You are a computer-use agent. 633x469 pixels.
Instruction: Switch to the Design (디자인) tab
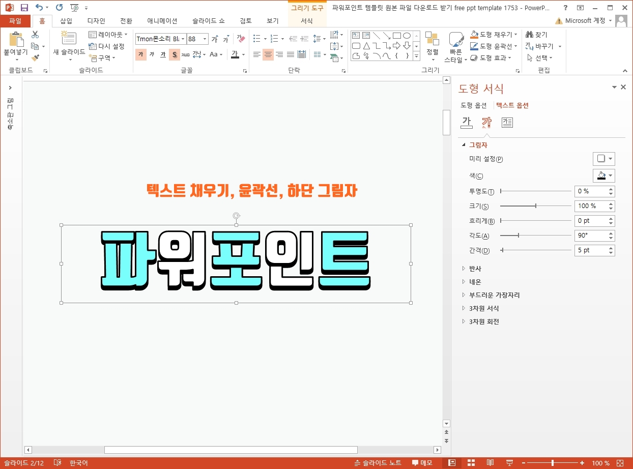pyautogui.click(x=96, y=21)
